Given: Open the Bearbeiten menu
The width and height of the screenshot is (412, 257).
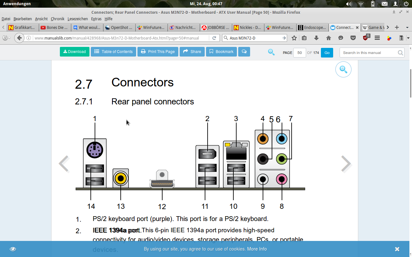Looking at the screenshot, I should click(x=23, y=19).
